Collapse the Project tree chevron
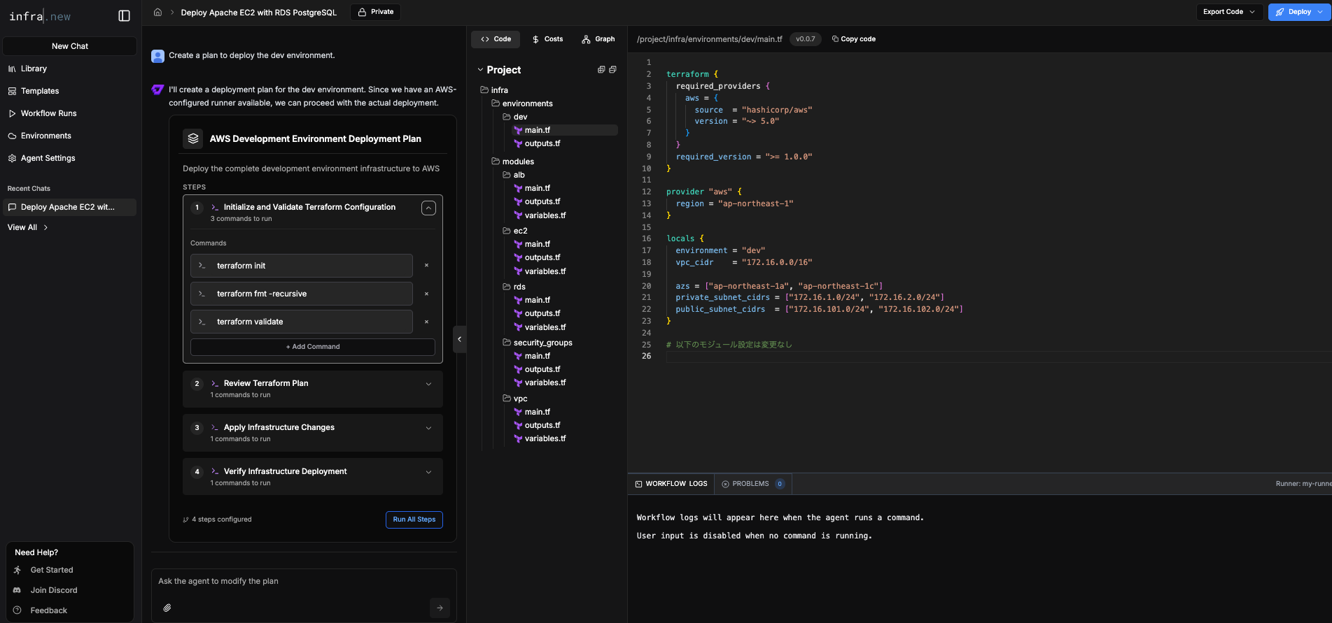The width and height of the screenshot is (1332, 623). tap(480, 70)
